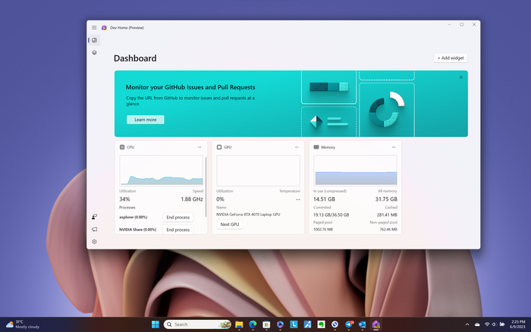Open the Feedback megaphone icon

95,229
